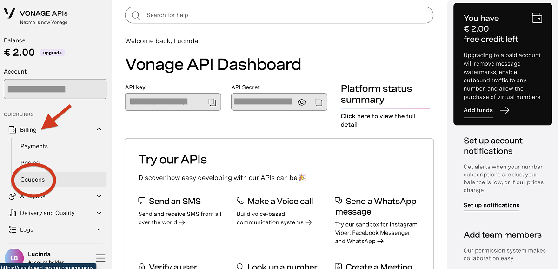Screen dimensions: 558x269
Task: Click the Verify a user lock icon
Action: 142,267
